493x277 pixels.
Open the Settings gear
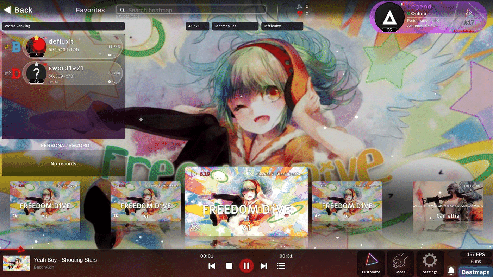(430, 263)
